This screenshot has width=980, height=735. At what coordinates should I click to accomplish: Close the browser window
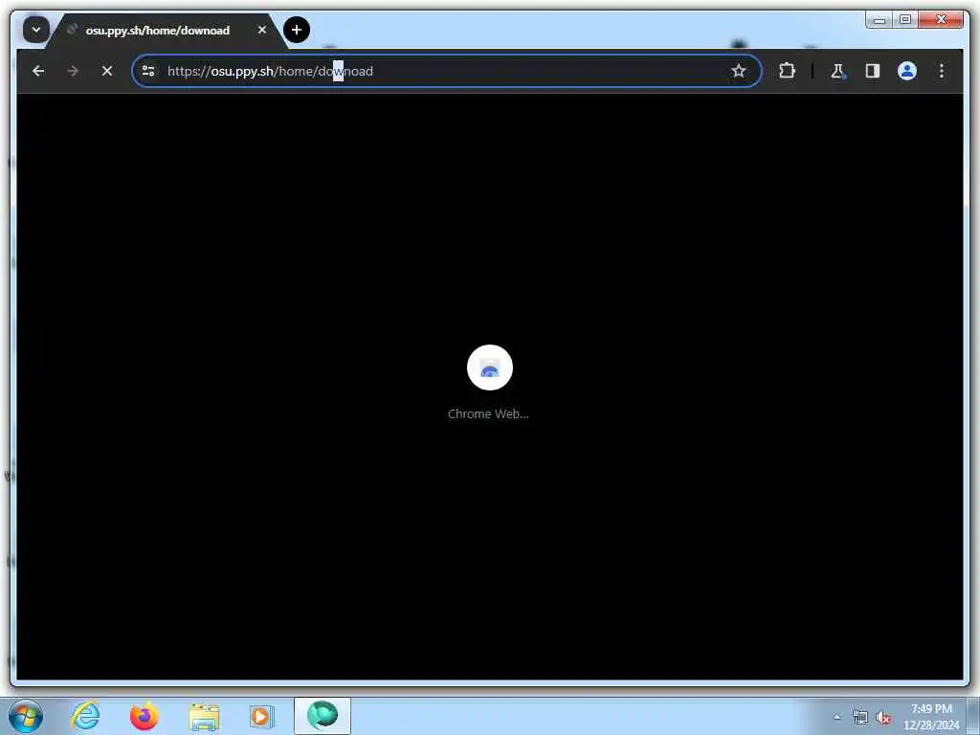[x=941, y=19]
